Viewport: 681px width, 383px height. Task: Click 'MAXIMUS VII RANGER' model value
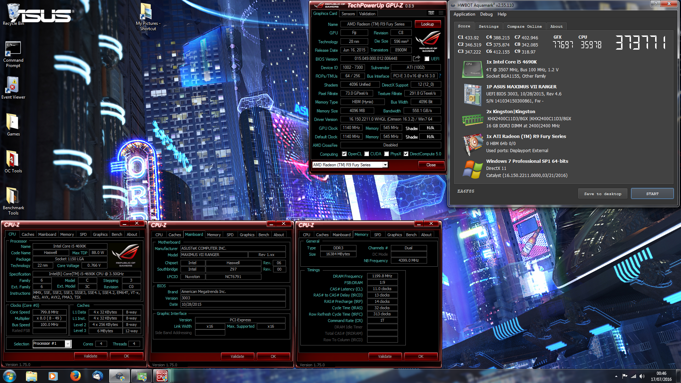(214, 255)
